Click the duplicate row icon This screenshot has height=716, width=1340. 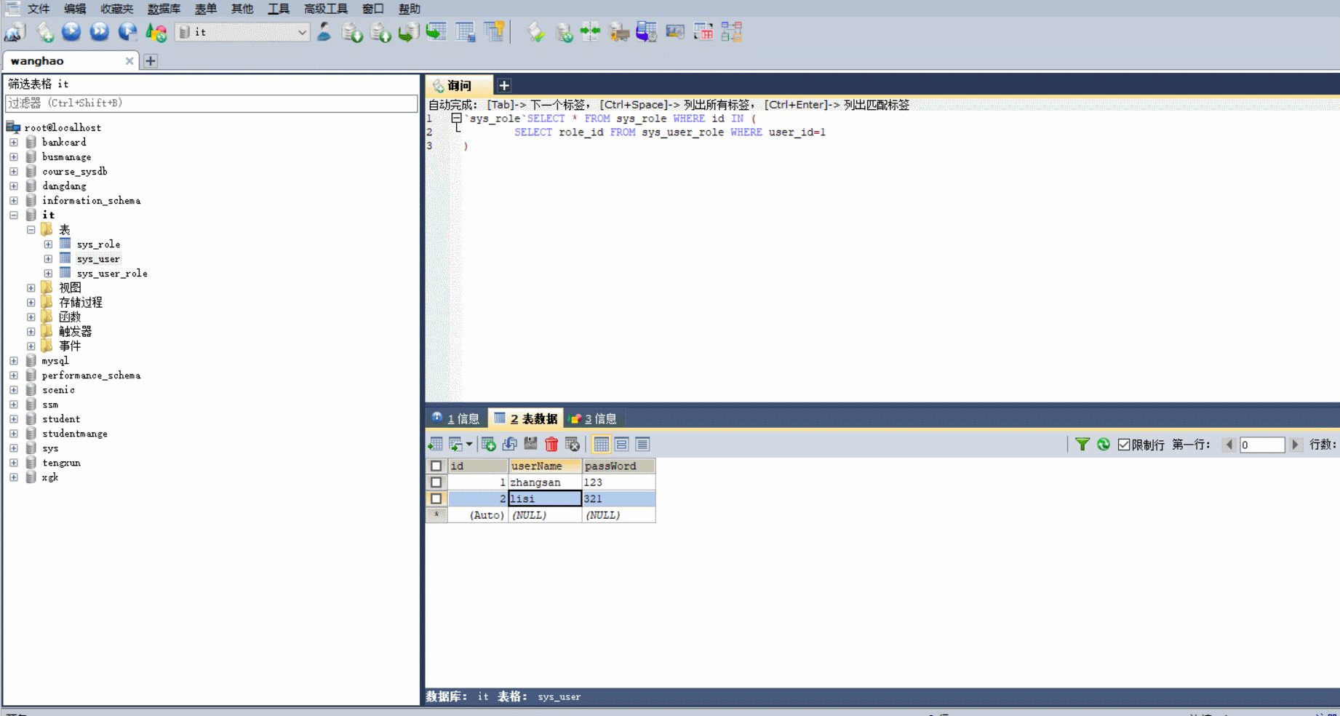(x=510, y=444)
